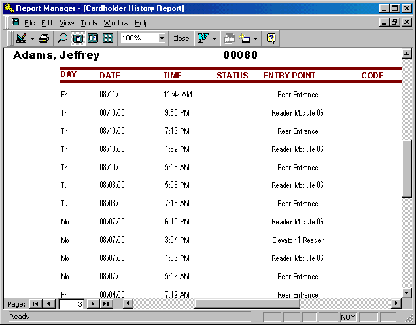Open the Window menu

[x=116, y=23]
